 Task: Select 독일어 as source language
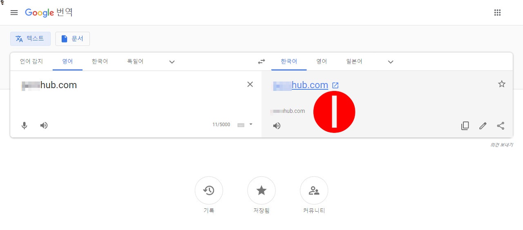(135, 62)
